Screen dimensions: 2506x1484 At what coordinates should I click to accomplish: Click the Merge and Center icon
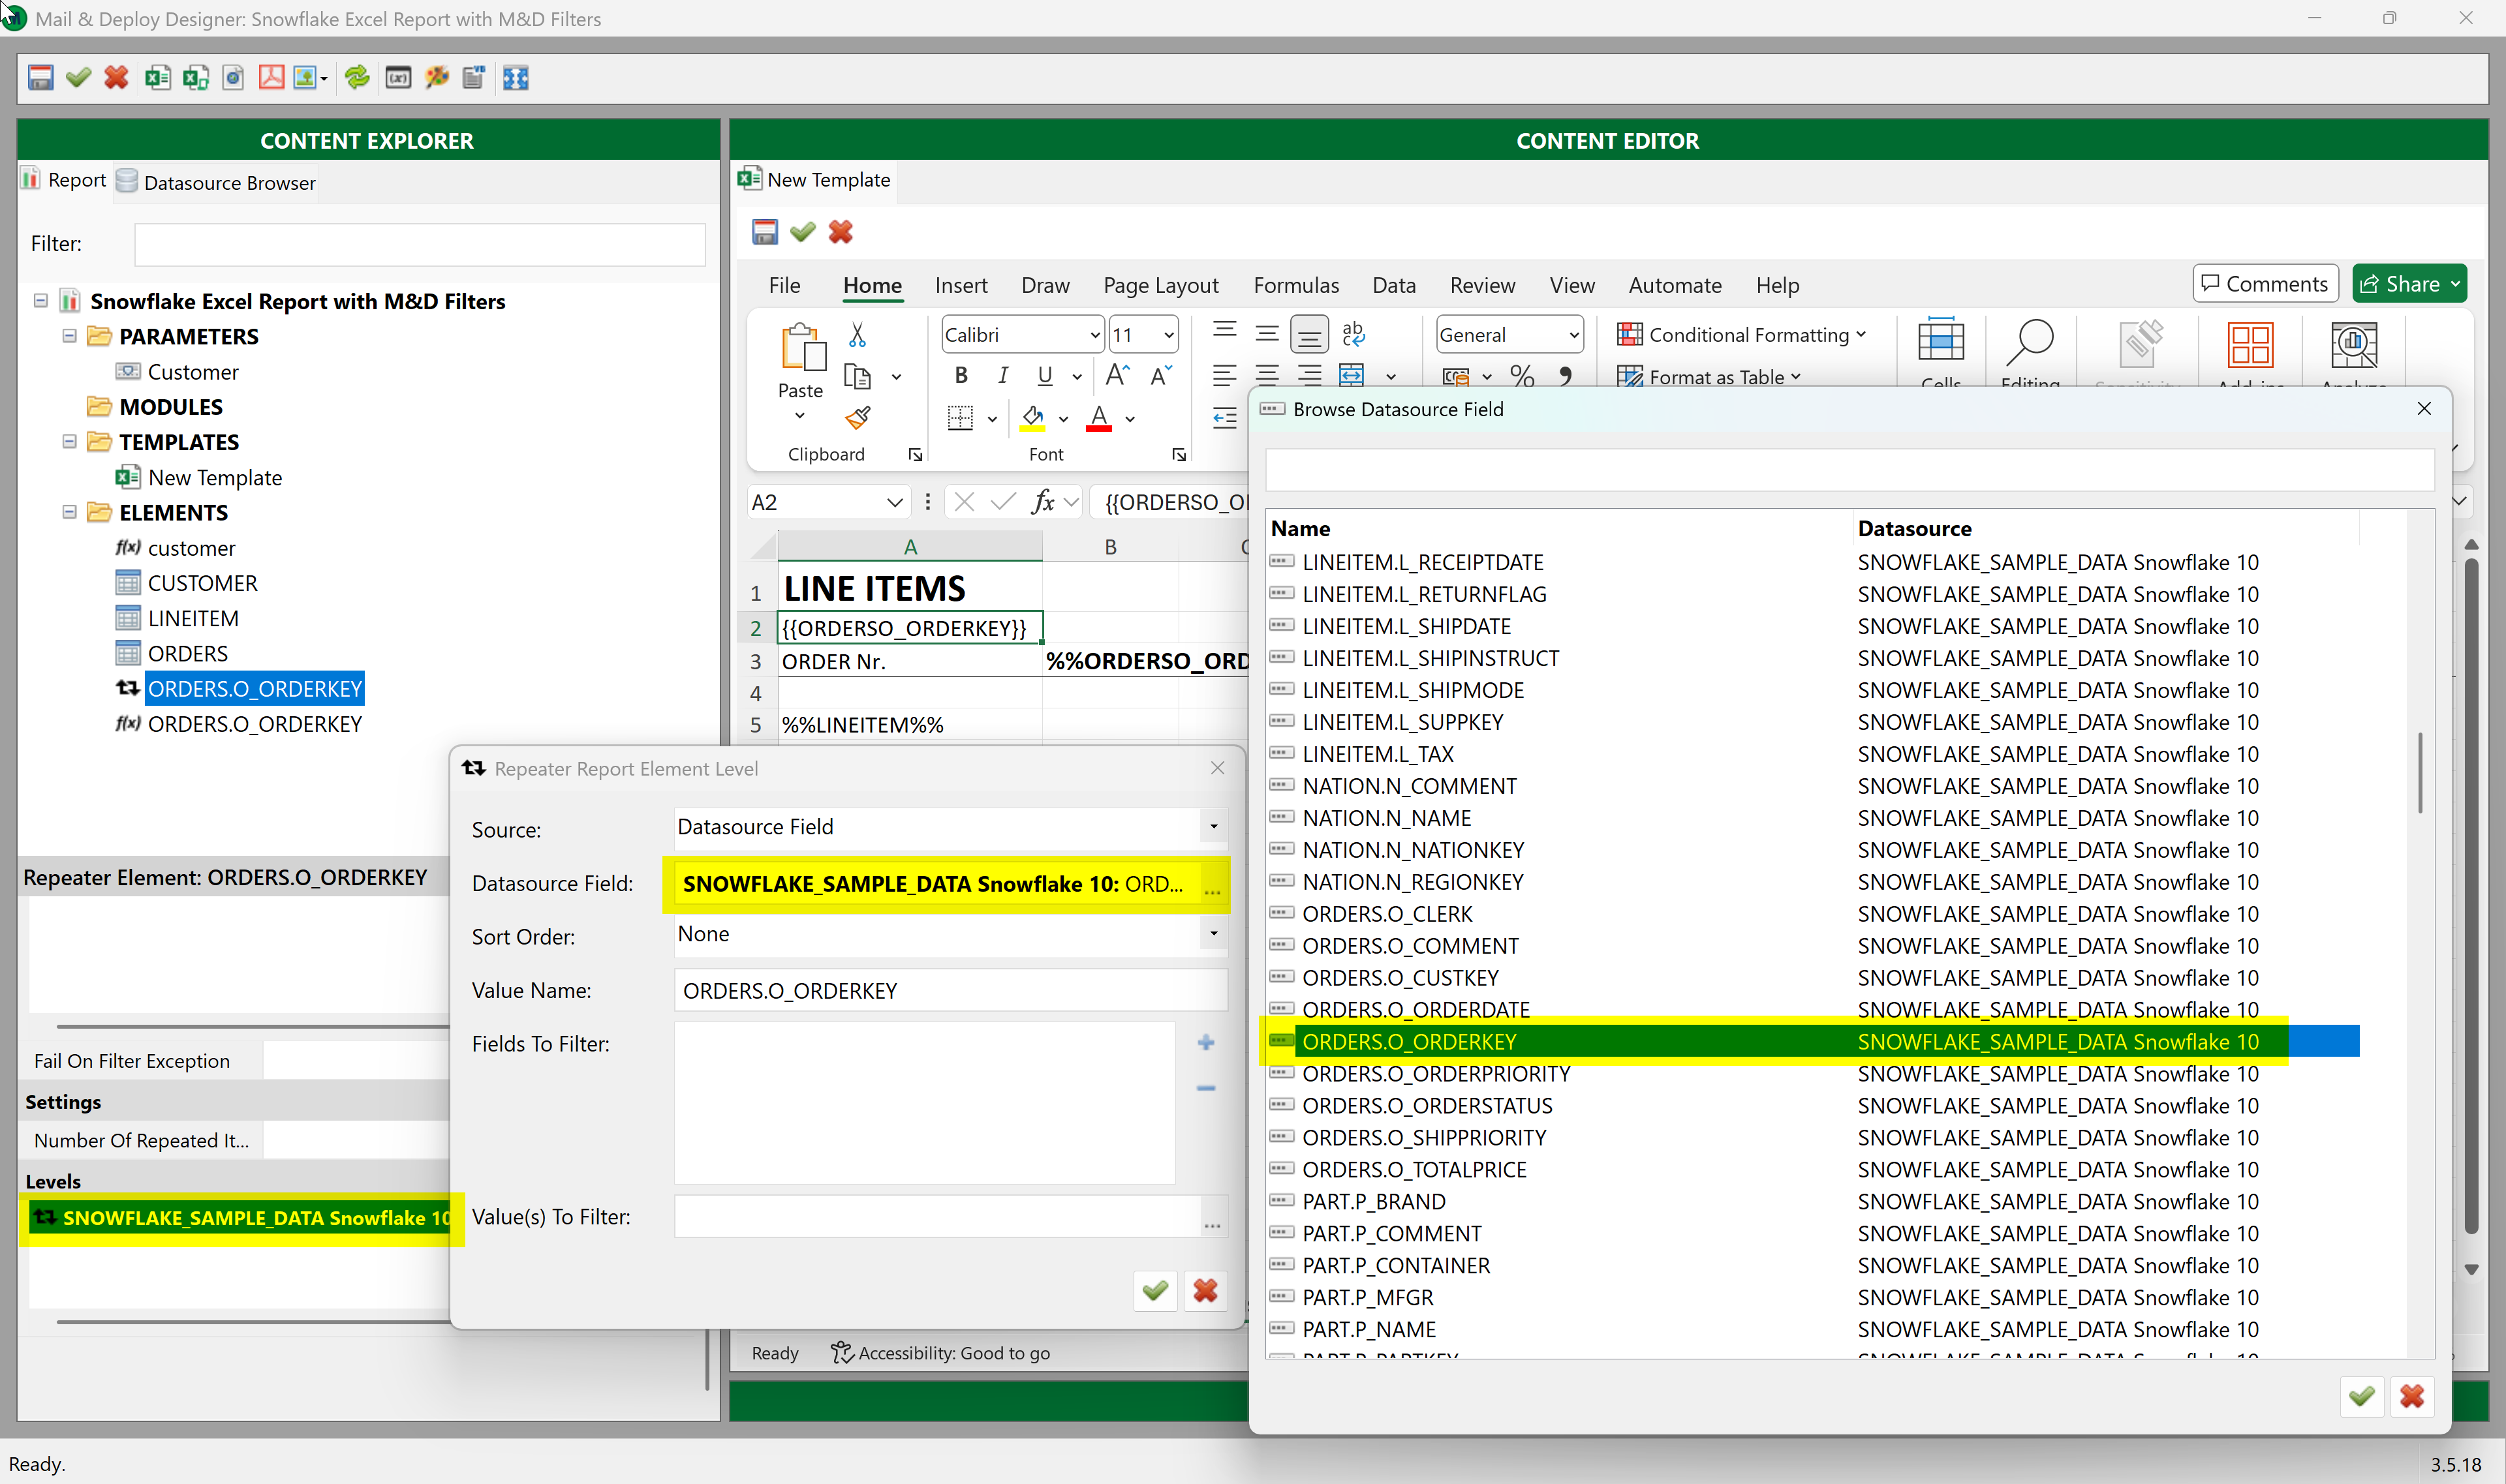[1352, 376]
